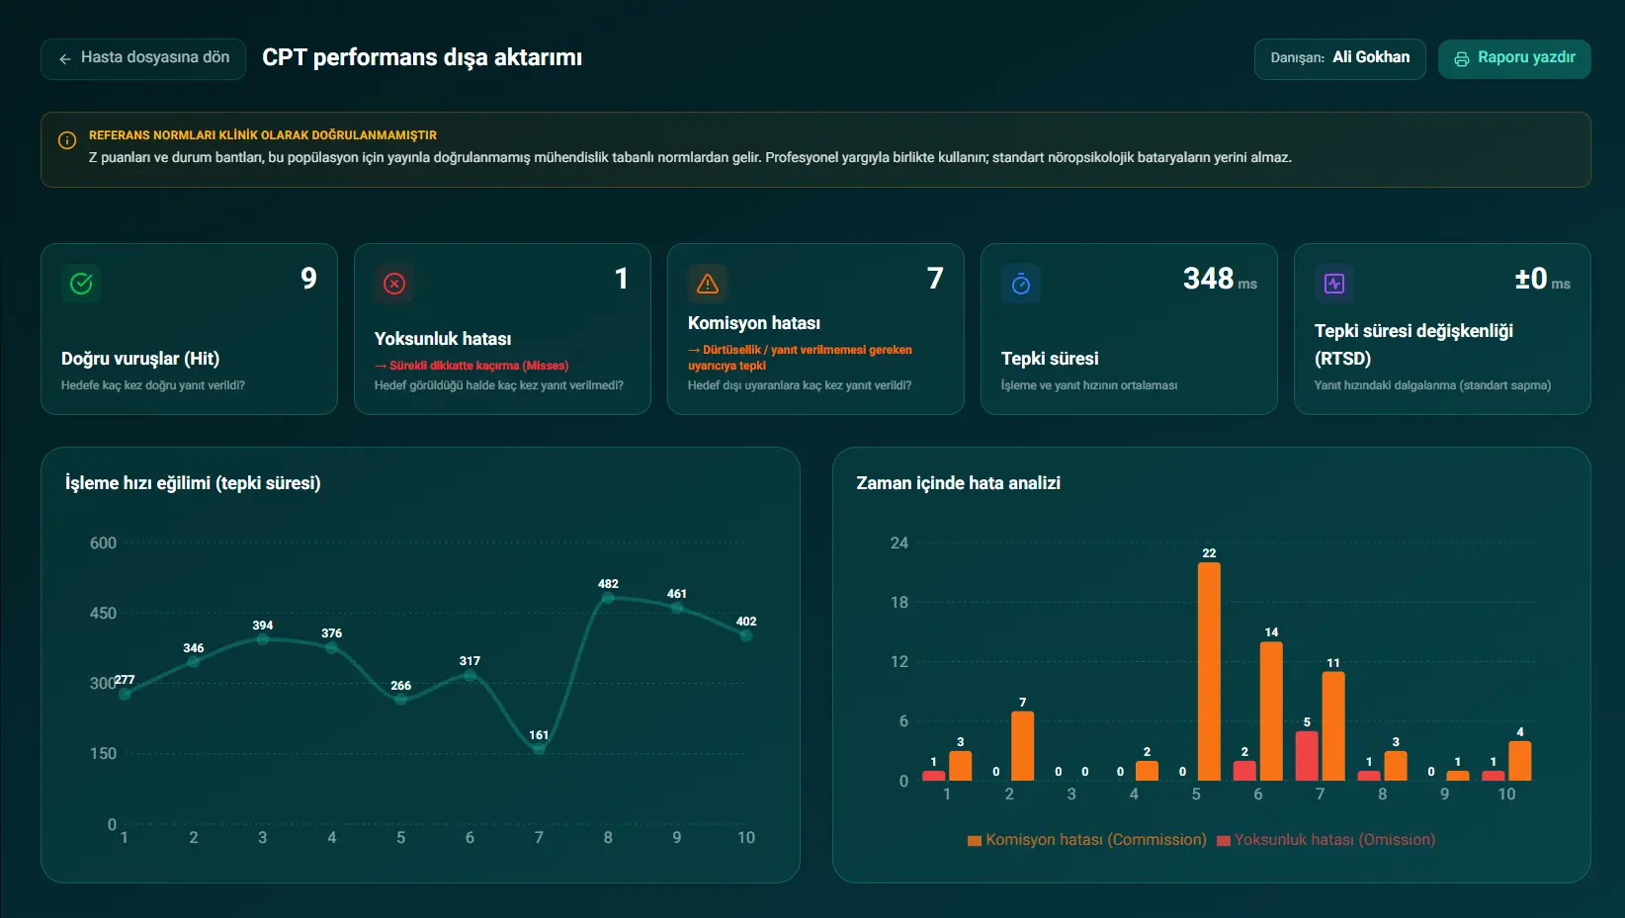Click the warning triangle icon on Komisyon hatası card

click(708, 284)
